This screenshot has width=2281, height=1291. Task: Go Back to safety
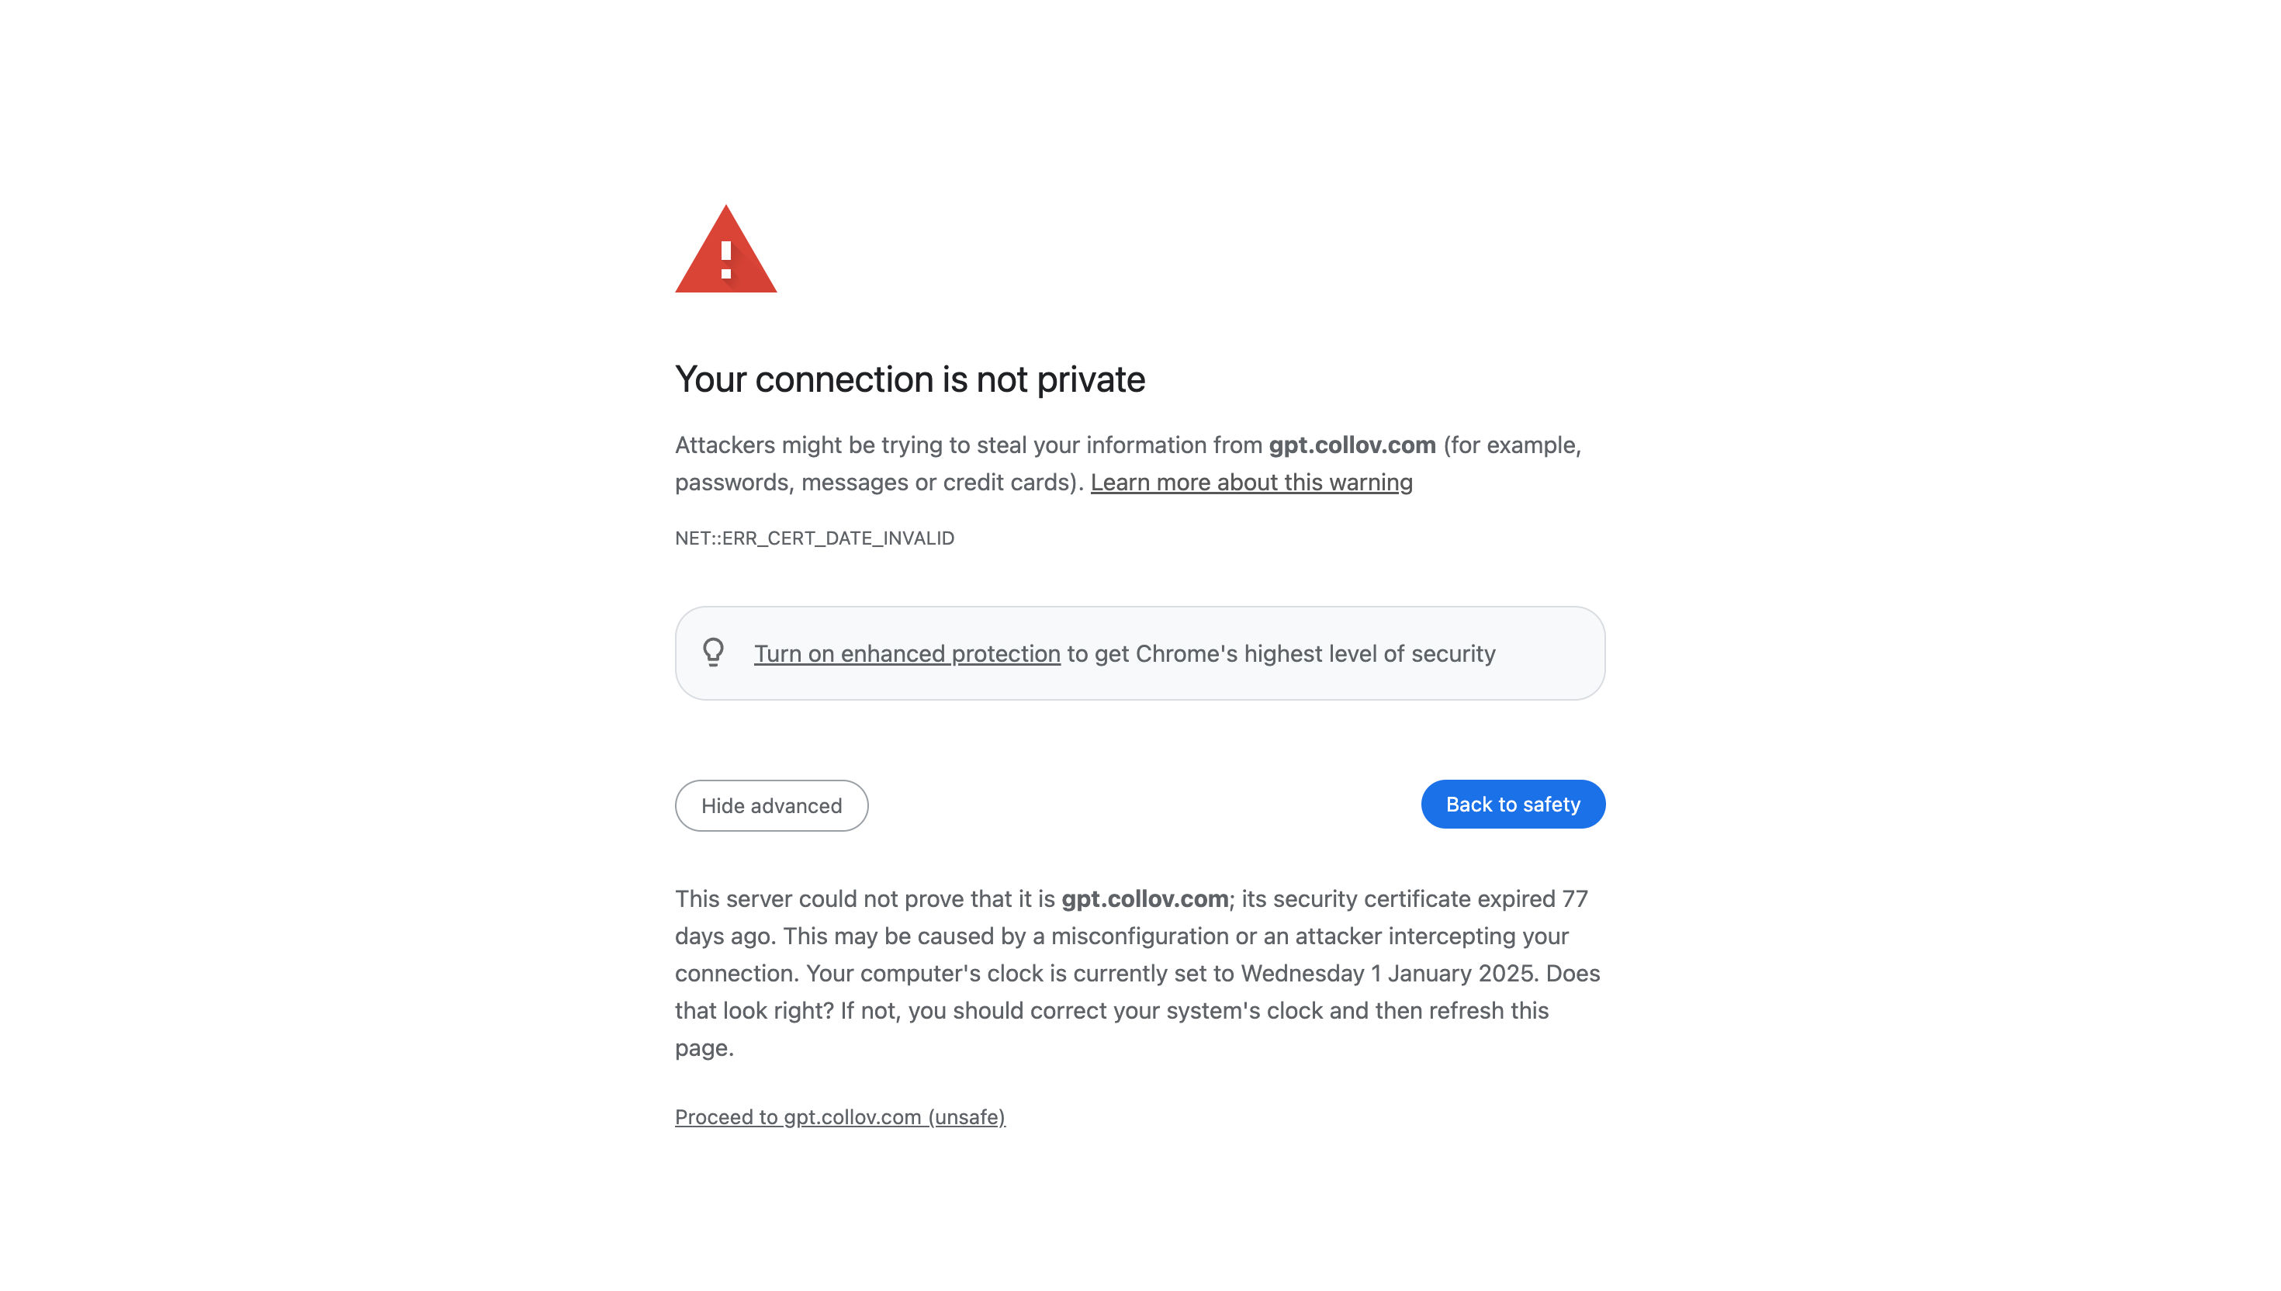(x=1512, y=805)
